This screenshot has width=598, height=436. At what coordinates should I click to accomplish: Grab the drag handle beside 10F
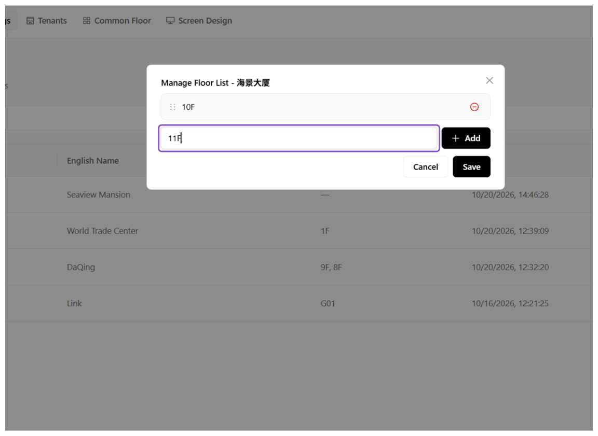172,107
